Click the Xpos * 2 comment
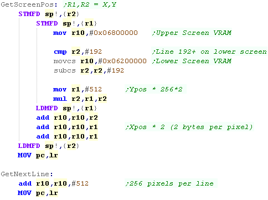Viewport: 268px width, 200px height. click(189, 127)
